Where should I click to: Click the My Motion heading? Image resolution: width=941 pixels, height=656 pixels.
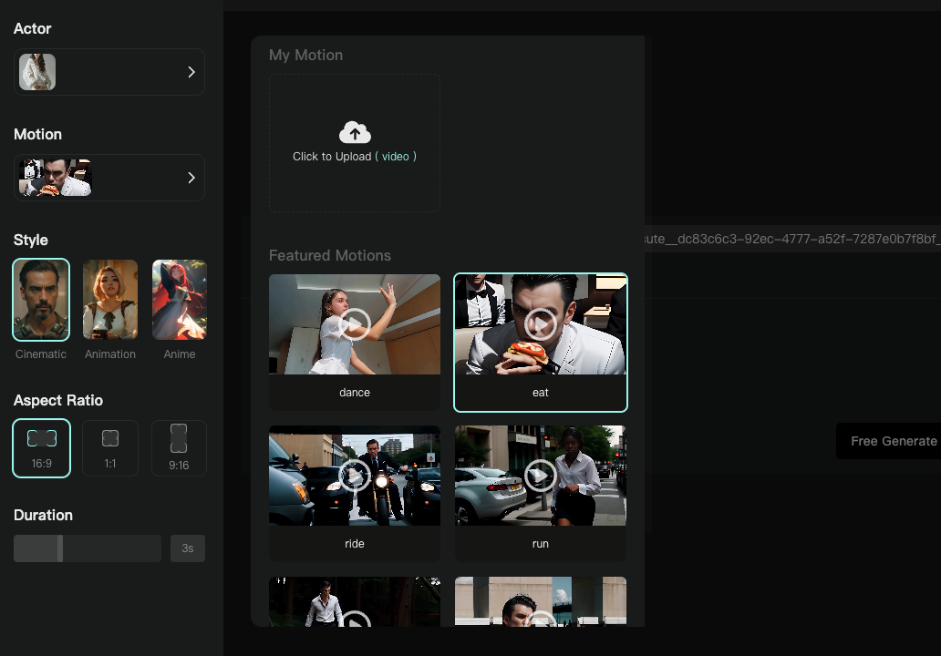click(x=306, y=56)
